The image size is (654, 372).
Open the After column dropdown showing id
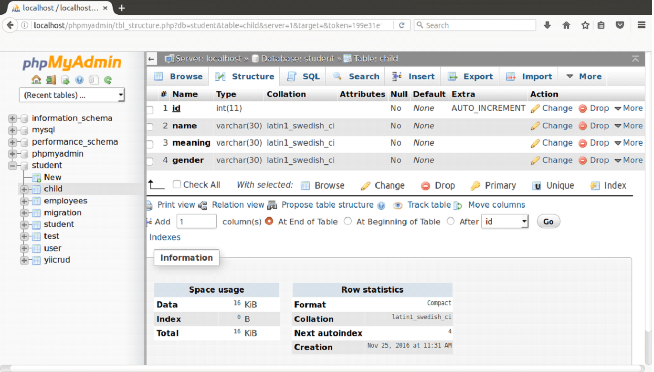(505, 221)
